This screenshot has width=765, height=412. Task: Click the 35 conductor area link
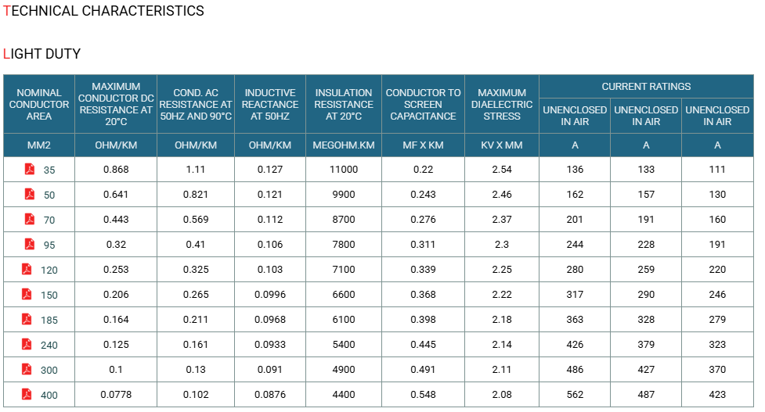point(49,170)
